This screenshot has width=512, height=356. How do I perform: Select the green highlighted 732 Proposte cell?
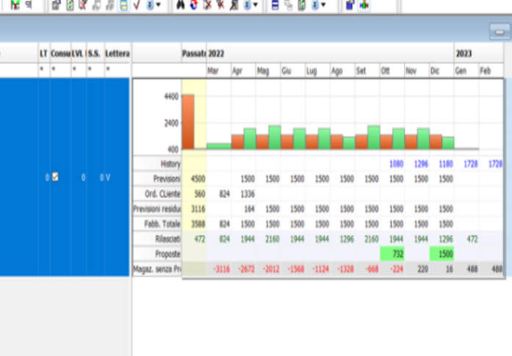click(393, 254)
